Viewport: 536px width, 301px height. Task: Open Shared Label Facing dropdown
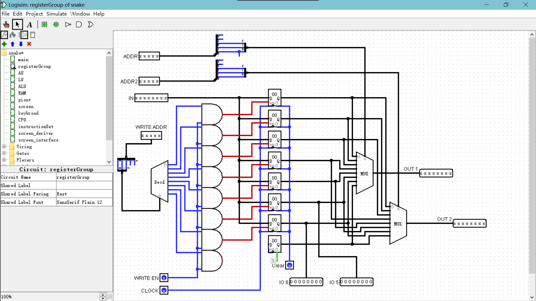84,194
